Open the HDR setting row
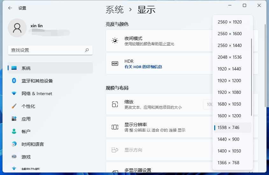This screenshot has height=175, width=269. click(159, 64)
